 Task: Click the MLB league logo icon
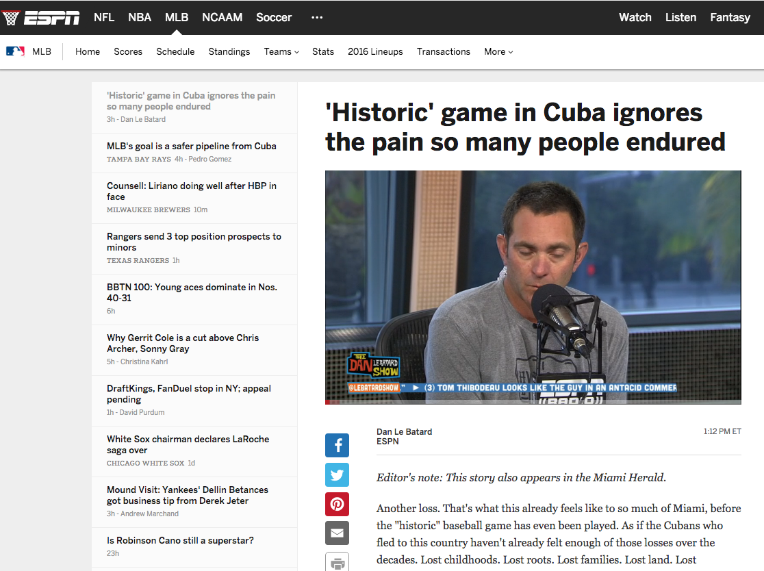click(x=15, y=51)
